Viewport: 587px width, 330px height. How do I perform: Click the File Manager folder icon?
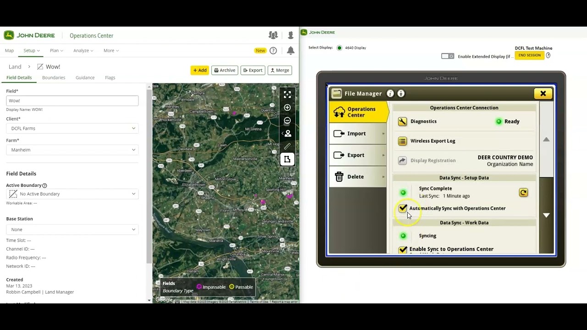pos(337,93)
